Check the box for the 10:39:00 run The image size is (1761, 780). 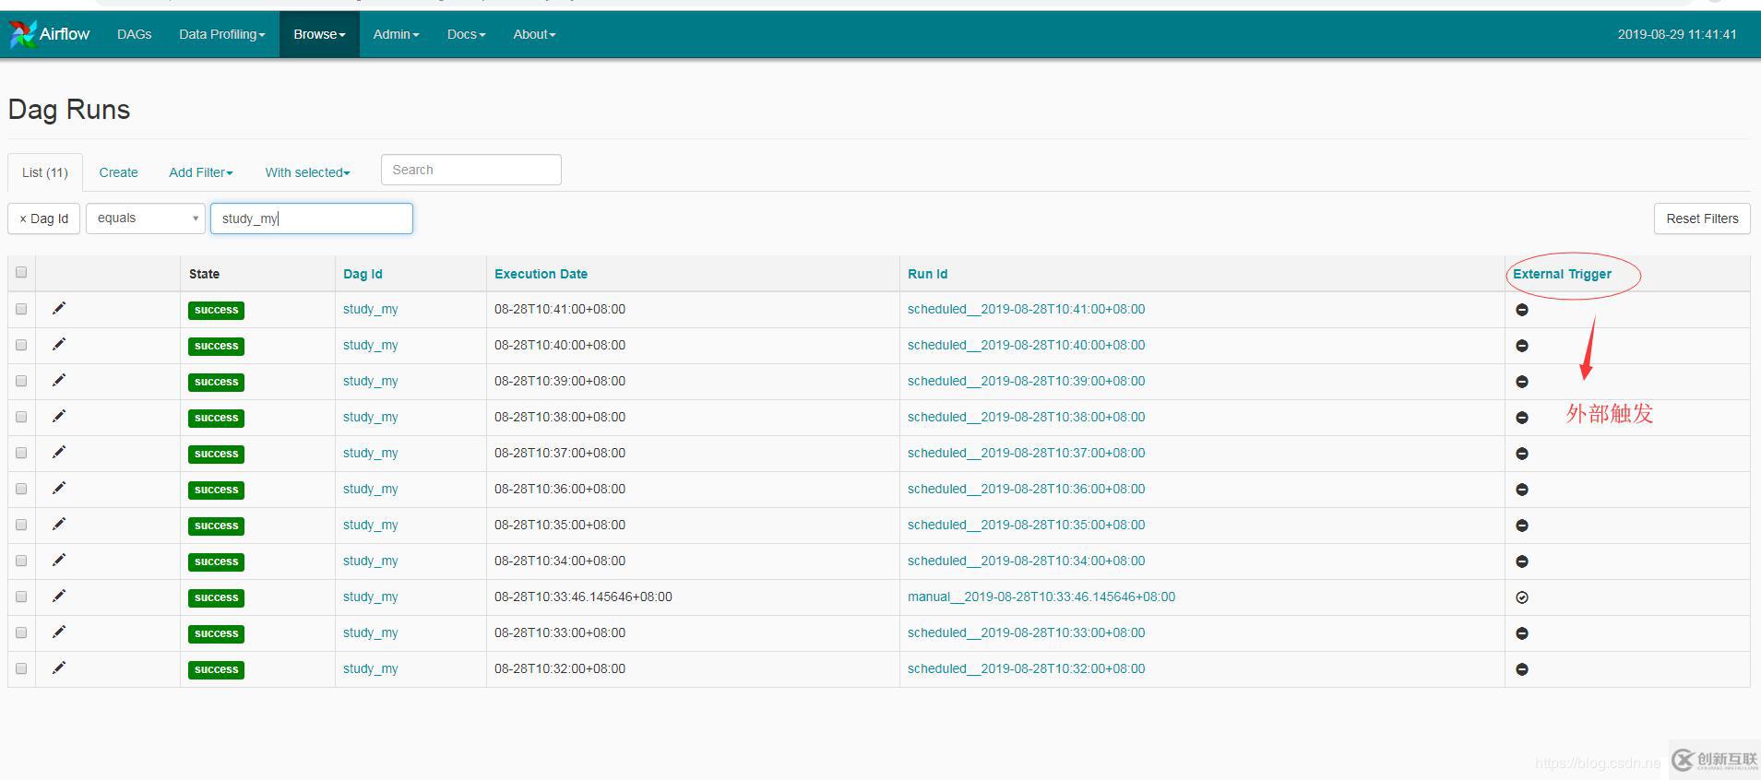(21, 381)
